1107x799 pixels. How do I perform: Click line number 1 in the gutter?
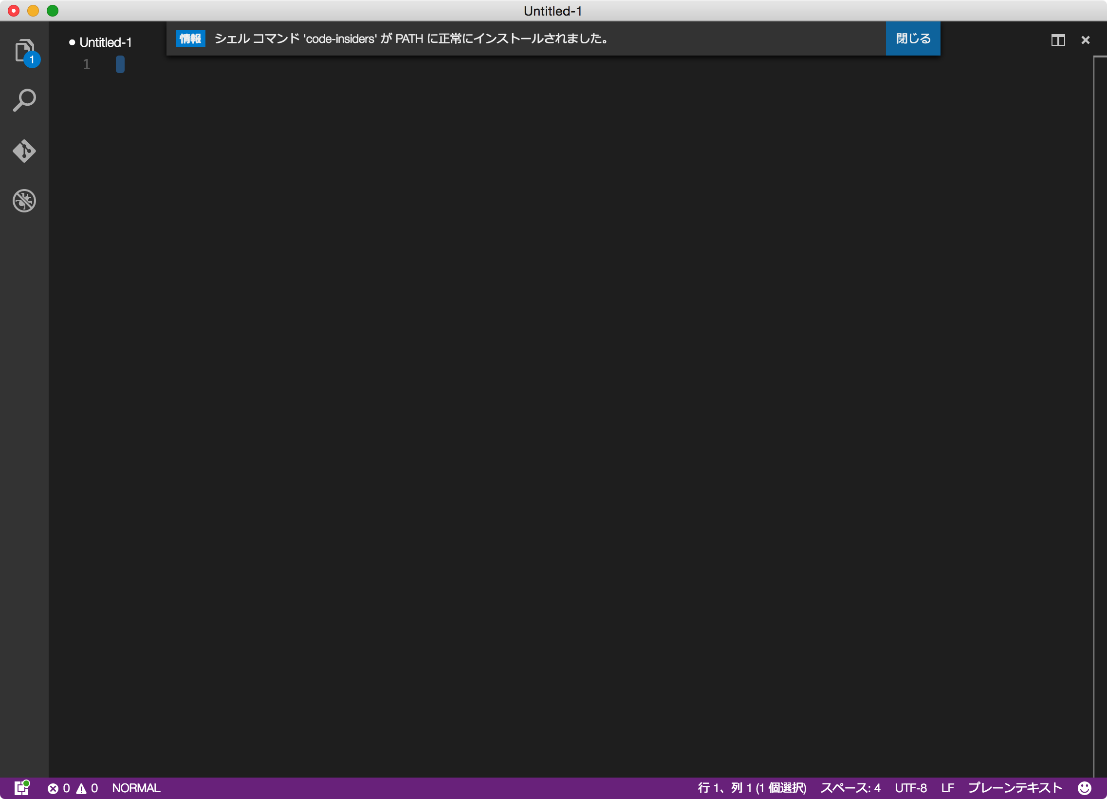pos(86,64)
